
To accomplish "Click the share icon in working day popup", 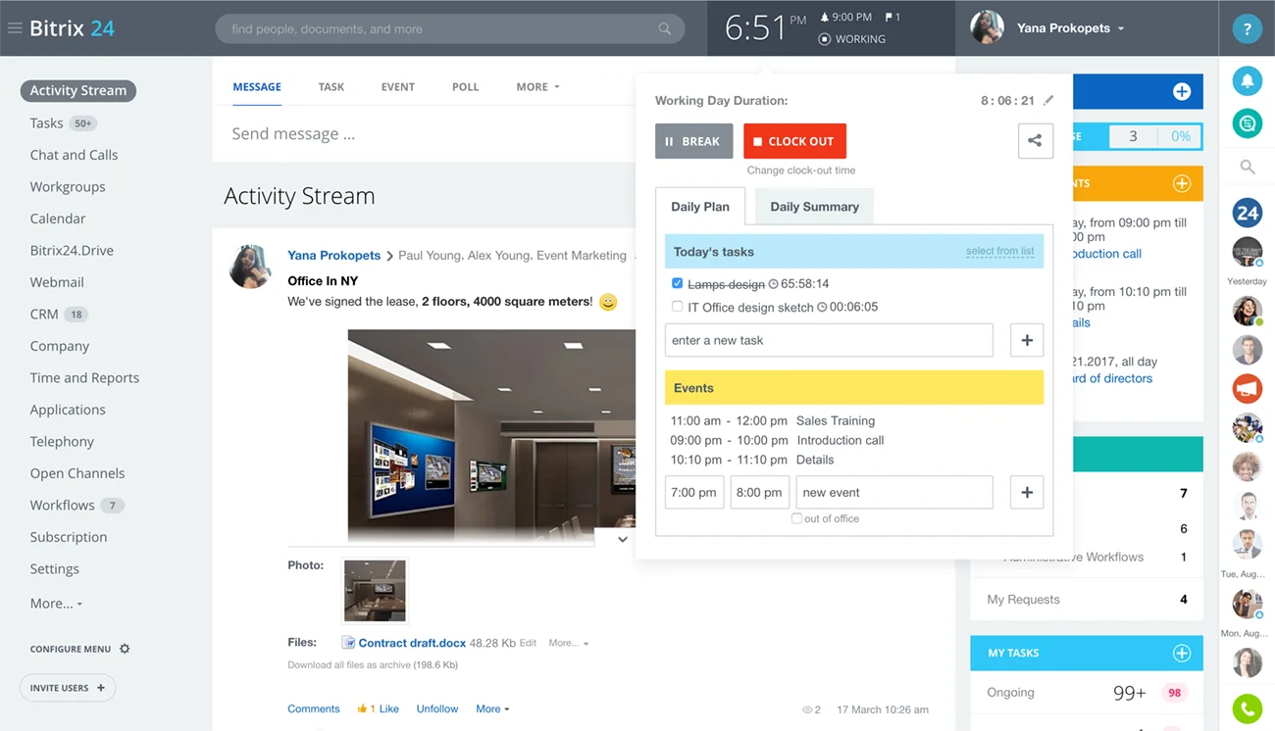I will point(1035,141).
